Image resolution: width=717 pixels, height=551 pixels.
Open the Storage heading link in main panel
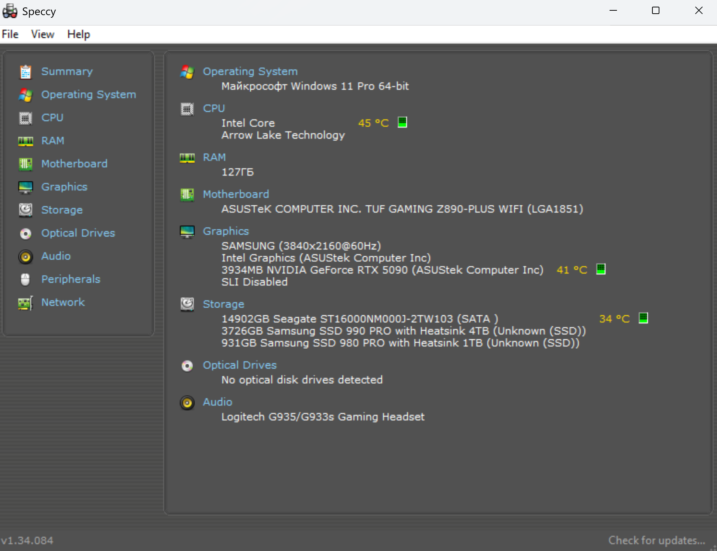pos(223,305)
